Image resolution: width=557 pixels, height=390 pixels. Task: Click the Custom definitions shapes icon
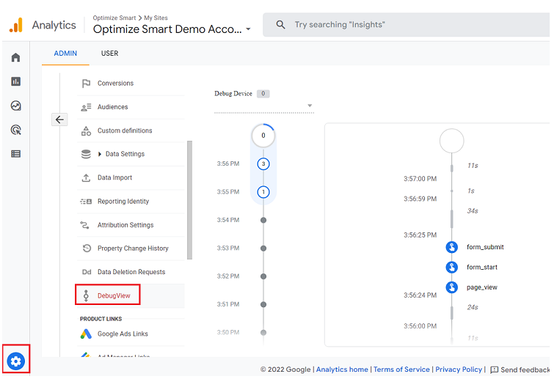[x=86, y=131]
